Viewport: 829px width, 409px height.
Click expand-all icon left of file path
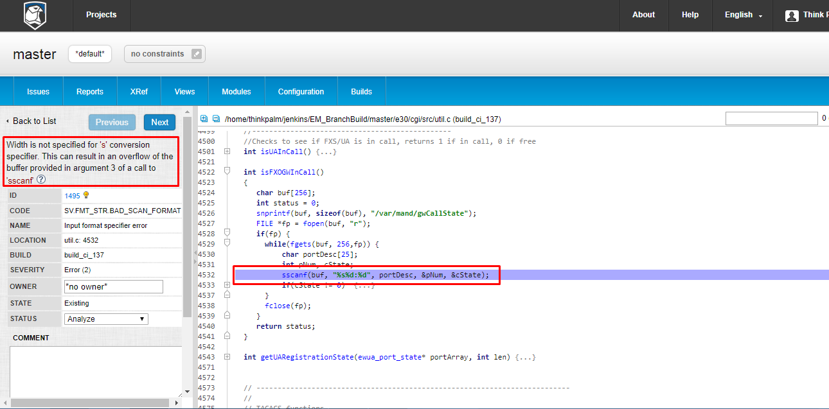(204, 119)
